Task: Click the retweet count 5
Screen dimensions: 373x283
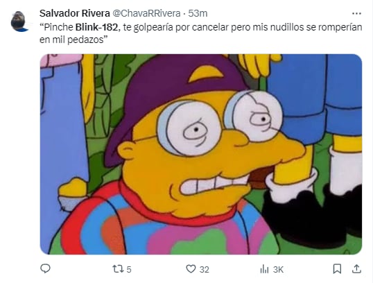Action: 129,270
